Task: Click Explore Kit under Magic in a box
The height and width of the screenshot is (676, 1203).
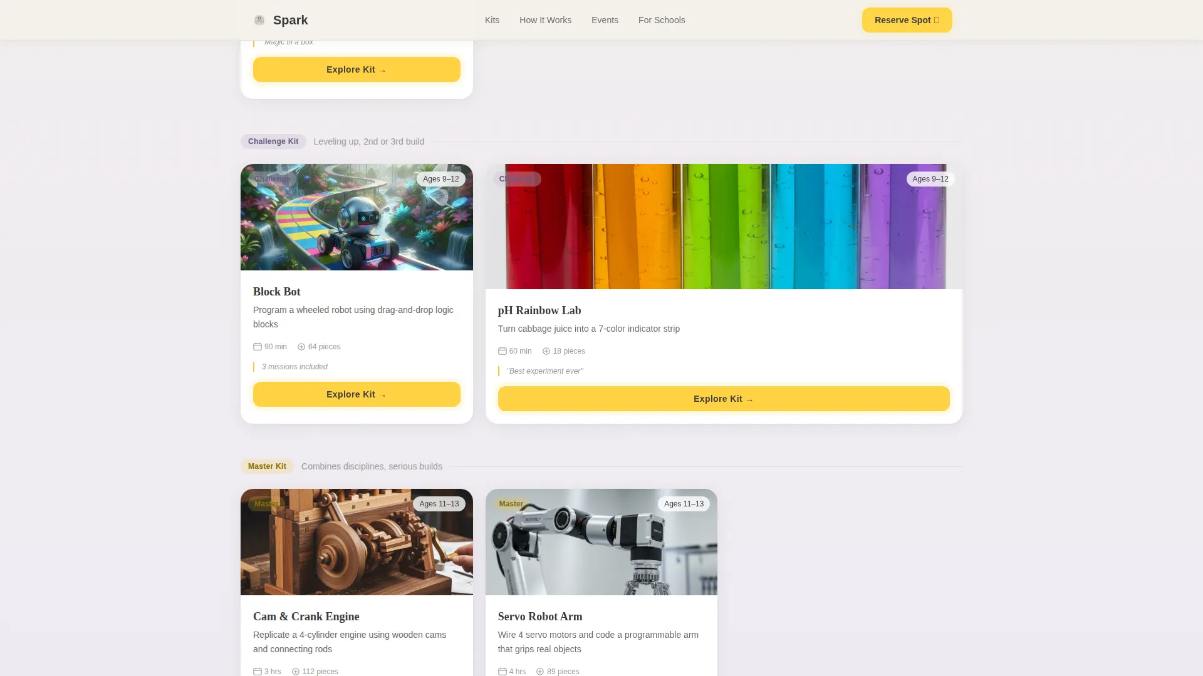Action: pyautogui.click(x=357, y=69)
